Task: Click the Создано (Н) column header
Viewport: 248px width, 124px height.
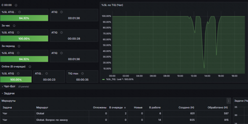Action: pyautogui.click(x=186, y=108)
